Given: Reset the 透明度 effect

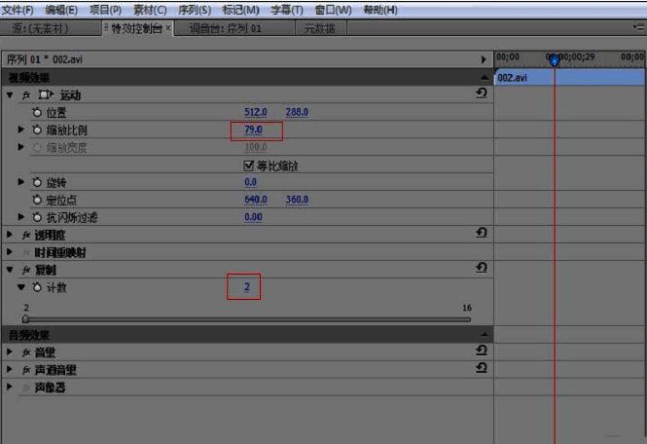Looking at the screenshot, I should 482,233.
